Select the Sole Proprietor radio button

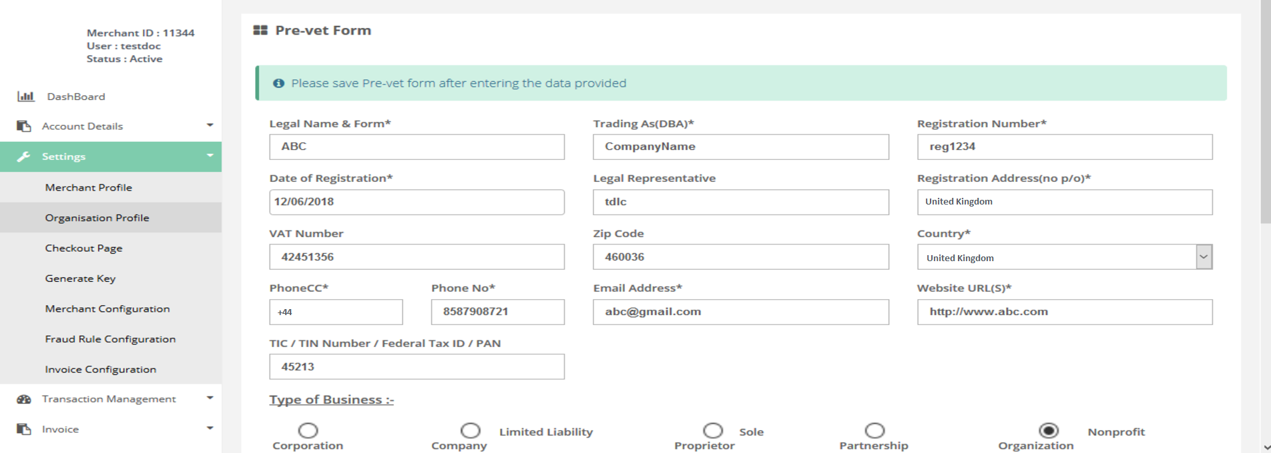pyautogui.click(x=712, y=430)
